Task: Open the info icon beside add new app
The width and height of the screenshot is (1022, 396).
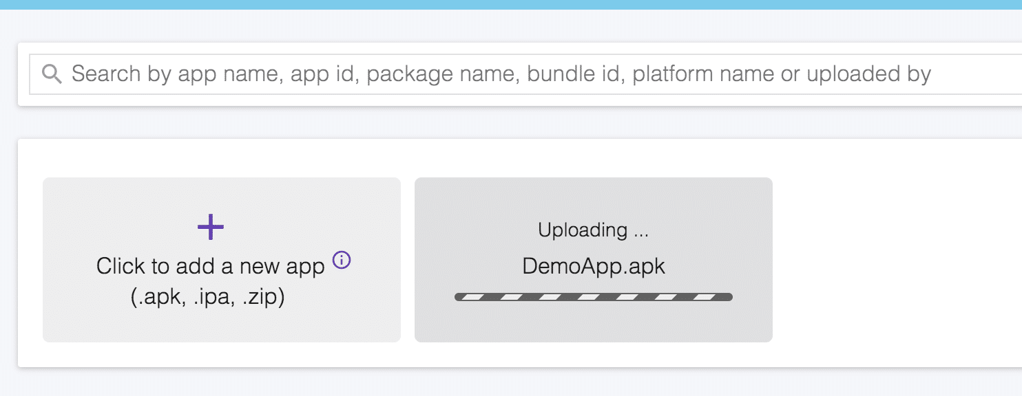Action: click(342, 260)
